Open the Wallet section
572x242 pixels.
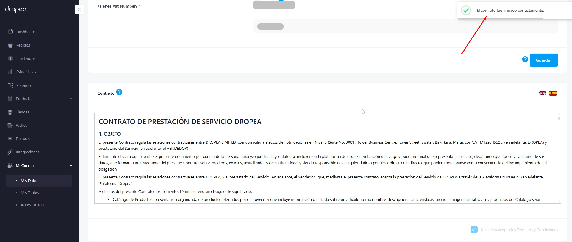coord(21,125)
